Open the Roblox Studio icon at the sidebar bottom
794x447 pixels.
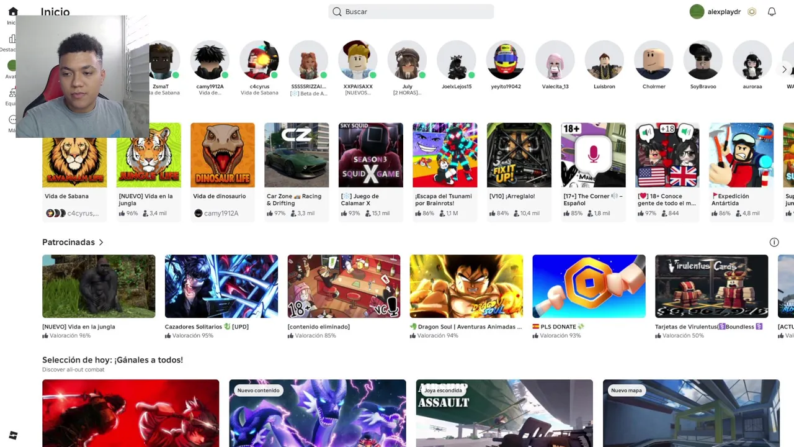13,436
